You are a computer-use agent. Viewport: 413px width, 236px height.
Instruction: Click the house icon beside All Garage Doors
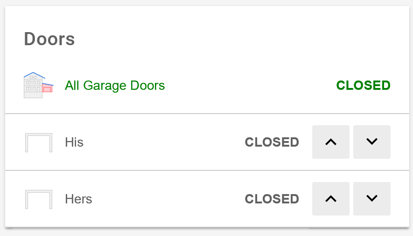pos(38,85)
